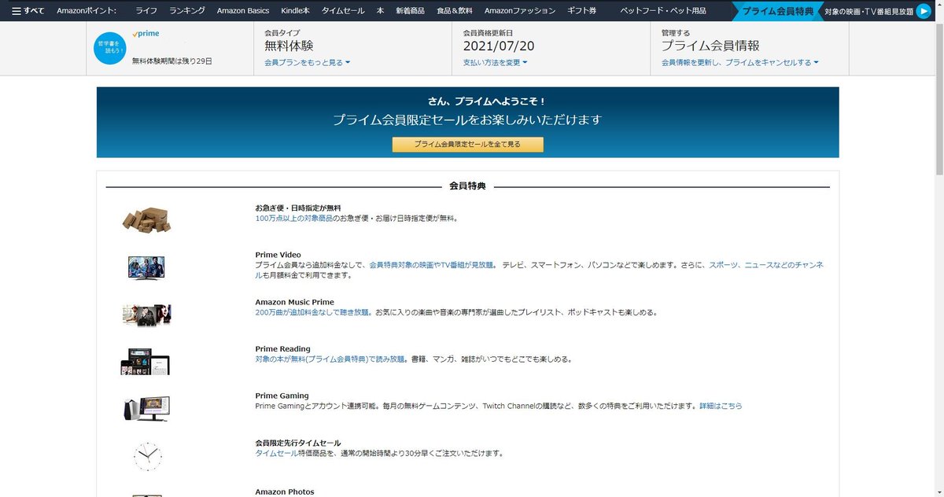The width and height of the screenshot is (944, 497).
Task: Click the Prime Reading heading
Action: [x=282, y=349]
